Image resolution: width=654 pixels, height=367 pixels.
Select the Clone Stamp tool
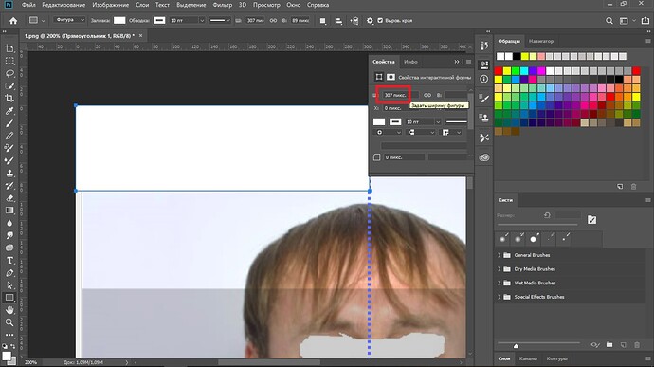[x=9, y=173]
